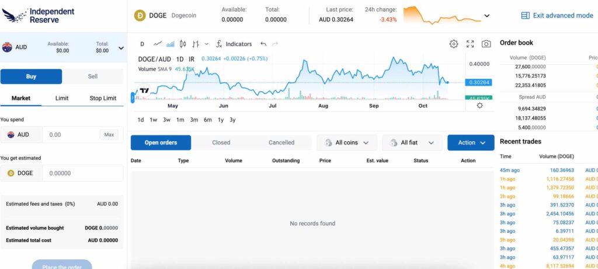Screen dimensions: 598x269
Task: Click the TradingView logo on chart
Action: pos(144,90)
